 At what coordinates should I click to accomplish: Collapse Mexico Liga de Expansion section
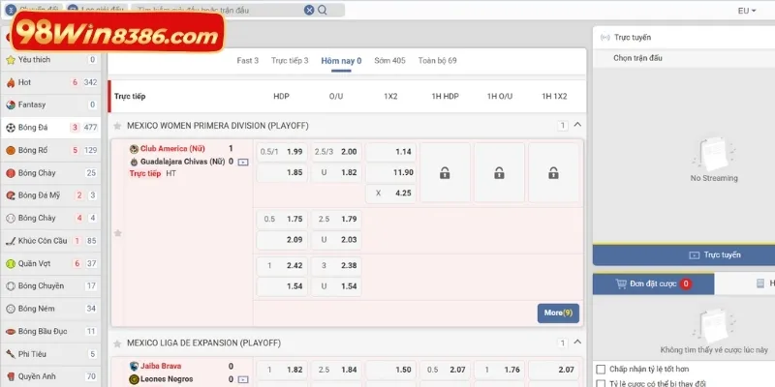point(577,342)
